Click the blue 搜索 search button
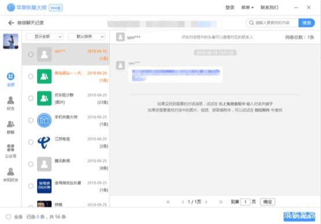 coord(307,23)
